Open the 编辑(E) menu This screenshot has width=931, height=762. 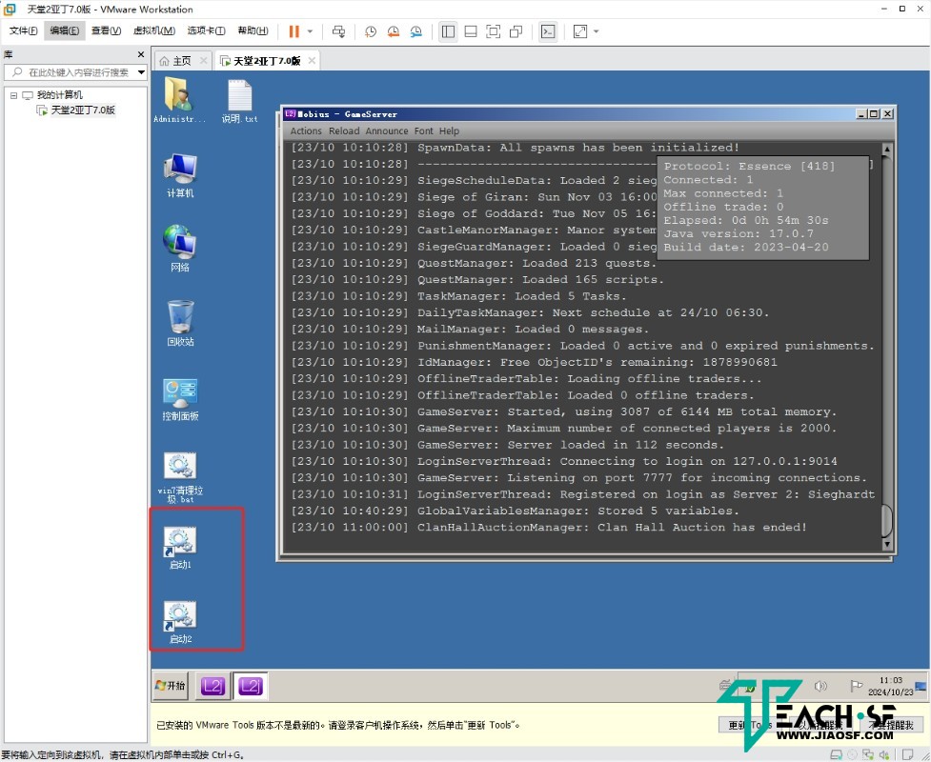[x=64, y=30]
